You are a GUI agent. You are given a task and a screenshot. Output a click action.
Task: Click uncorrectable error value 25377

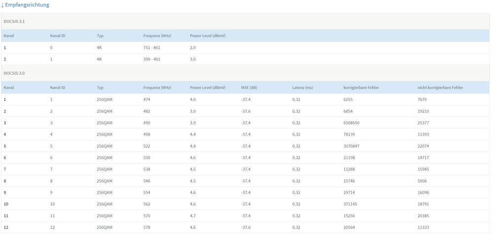click(x=424, y=123)
